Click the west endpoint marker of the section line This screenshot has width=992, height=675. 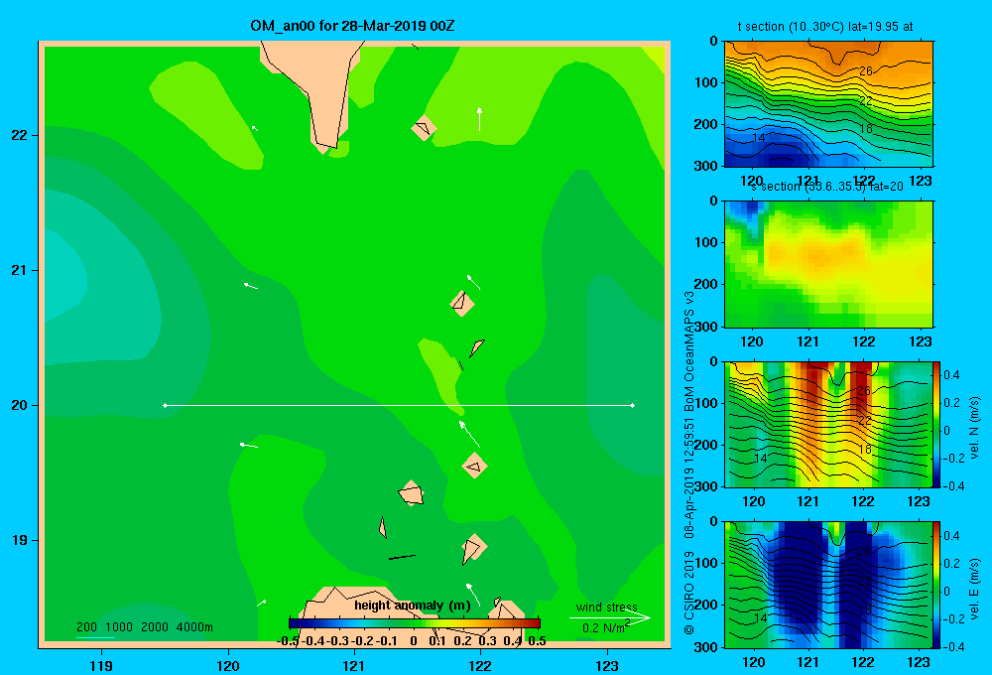[165, 405]
